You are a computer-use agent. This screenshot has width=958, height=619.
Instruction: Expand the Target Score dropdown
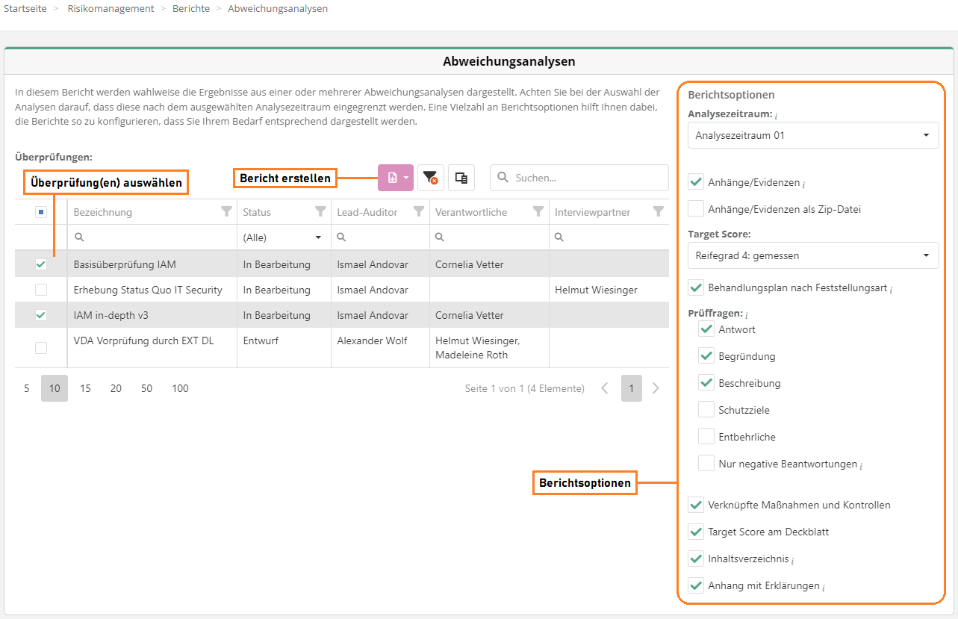812,255
